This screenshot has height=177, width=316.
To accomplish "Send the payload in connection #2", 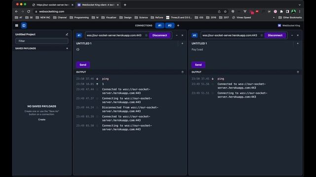I will click(198, 65).
